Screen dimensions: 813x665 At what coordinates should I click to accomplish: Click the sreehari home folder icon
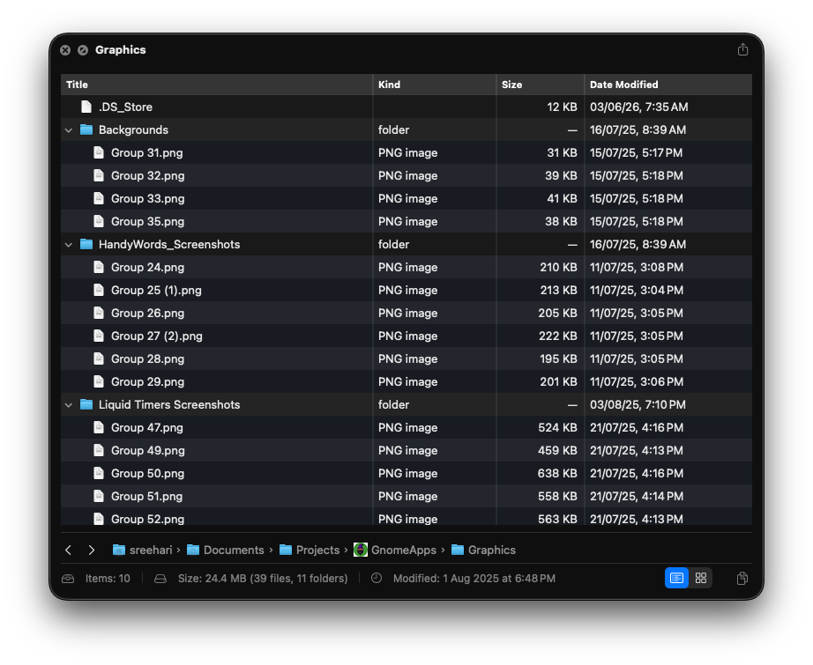[x=119, y=550]
